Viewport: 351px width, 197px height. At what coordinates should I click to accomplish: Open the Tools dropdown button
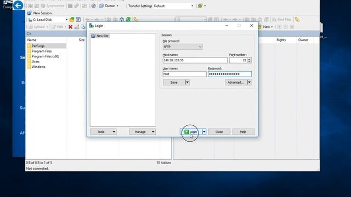click(103, 132)
